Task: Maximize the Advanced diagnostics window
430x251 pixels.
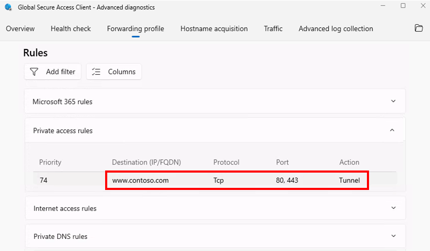Action: click(403, 6)
